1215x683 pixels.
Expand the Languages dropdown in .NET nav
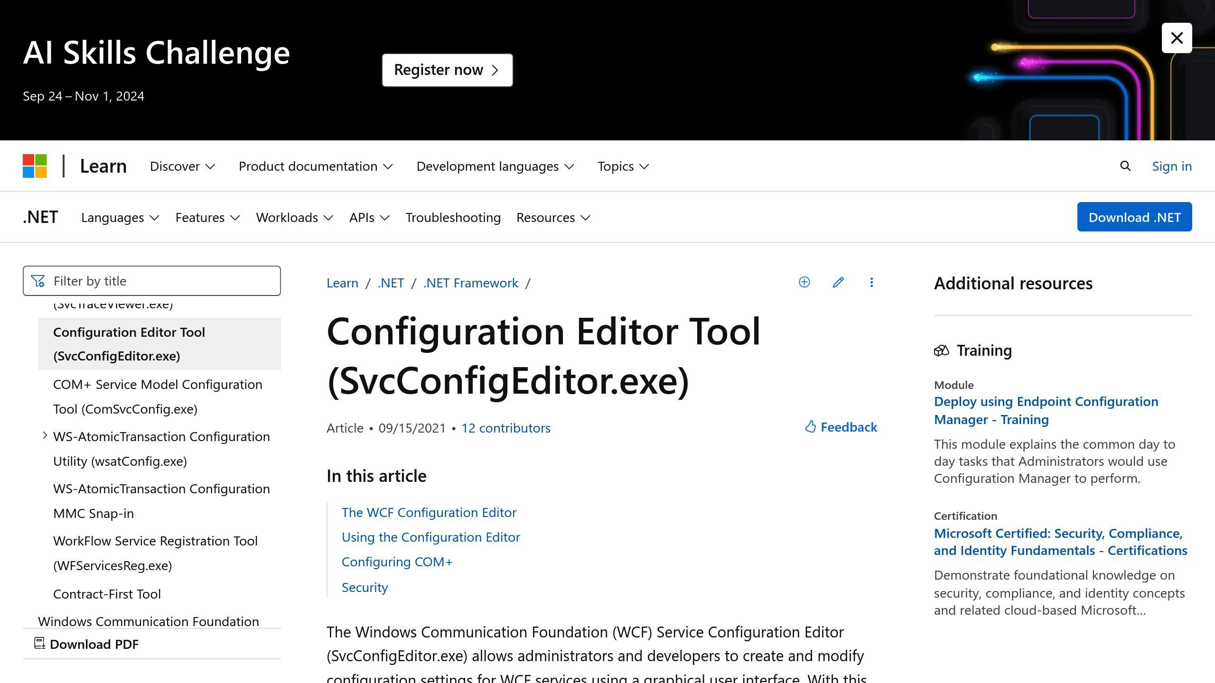pyautogui.click(x=119, y=217)
